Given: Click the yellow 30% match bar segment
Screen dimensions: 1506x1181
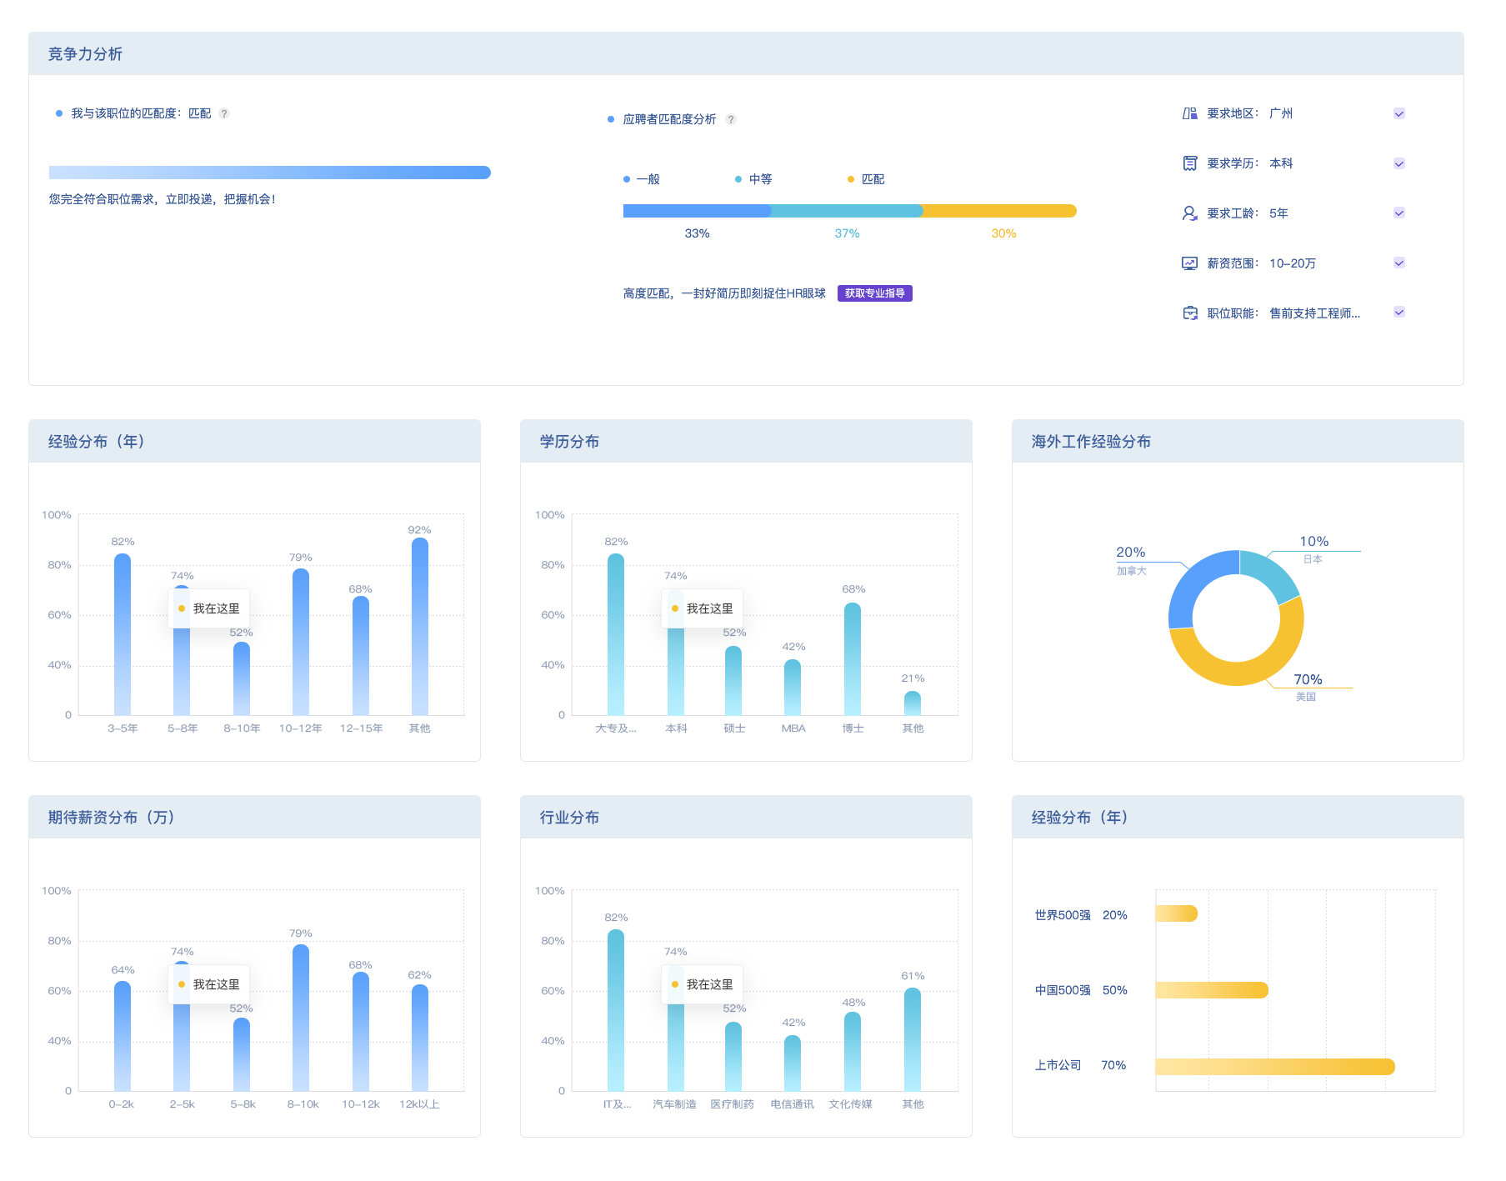Looking at the screenshot, I should [x=998, y=211].
